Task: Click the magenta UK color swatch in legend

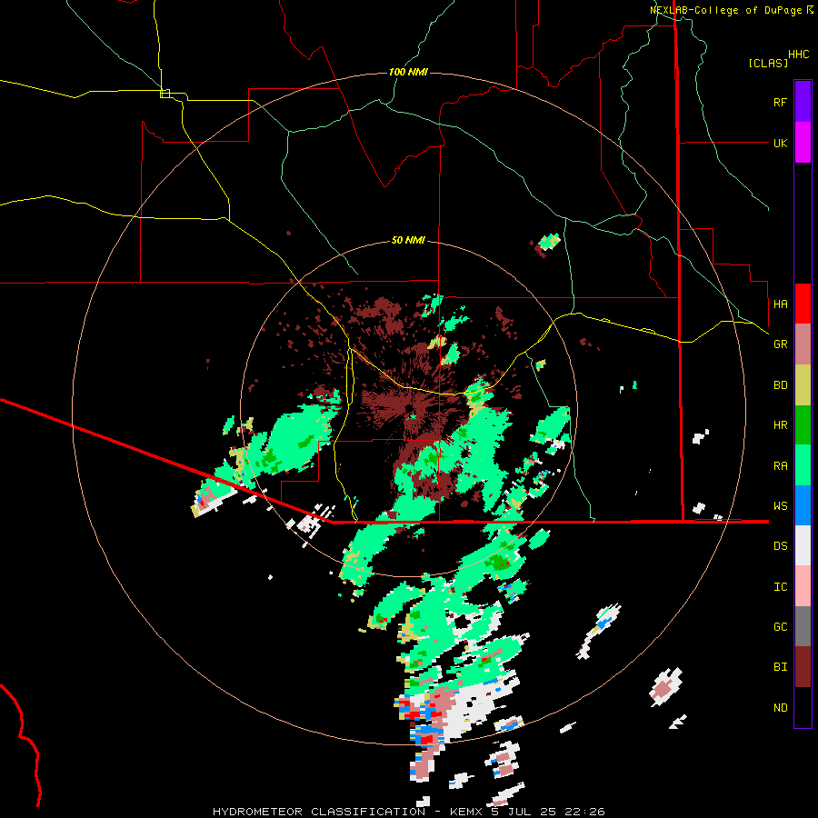Action: (x=803, y=143)
